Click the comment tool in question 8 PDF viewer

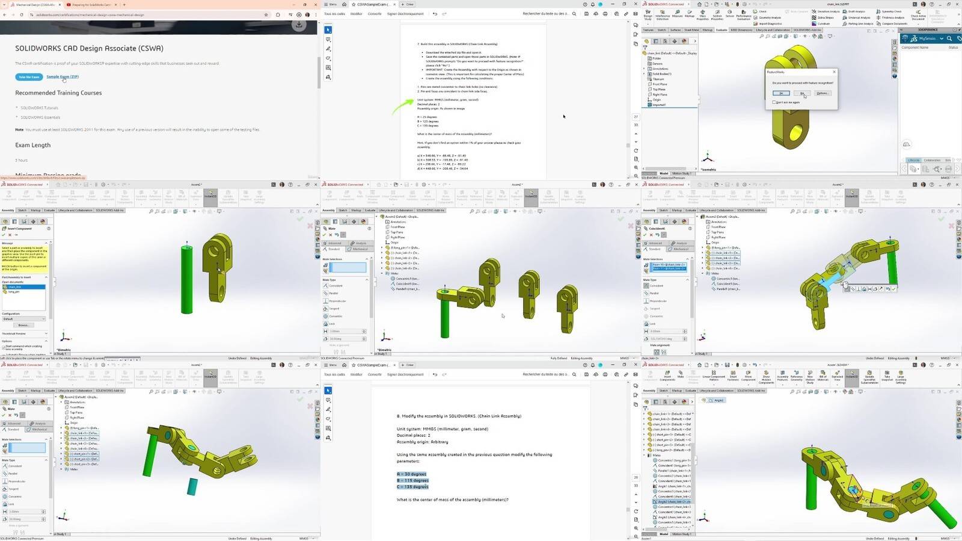328,400
